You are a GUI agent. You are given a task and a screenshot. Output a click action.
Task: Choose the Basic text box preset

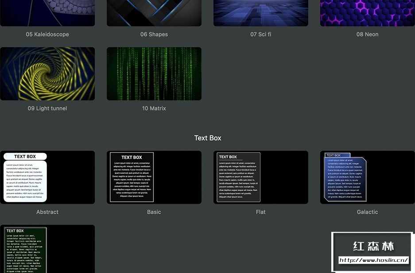click(154, 177)
